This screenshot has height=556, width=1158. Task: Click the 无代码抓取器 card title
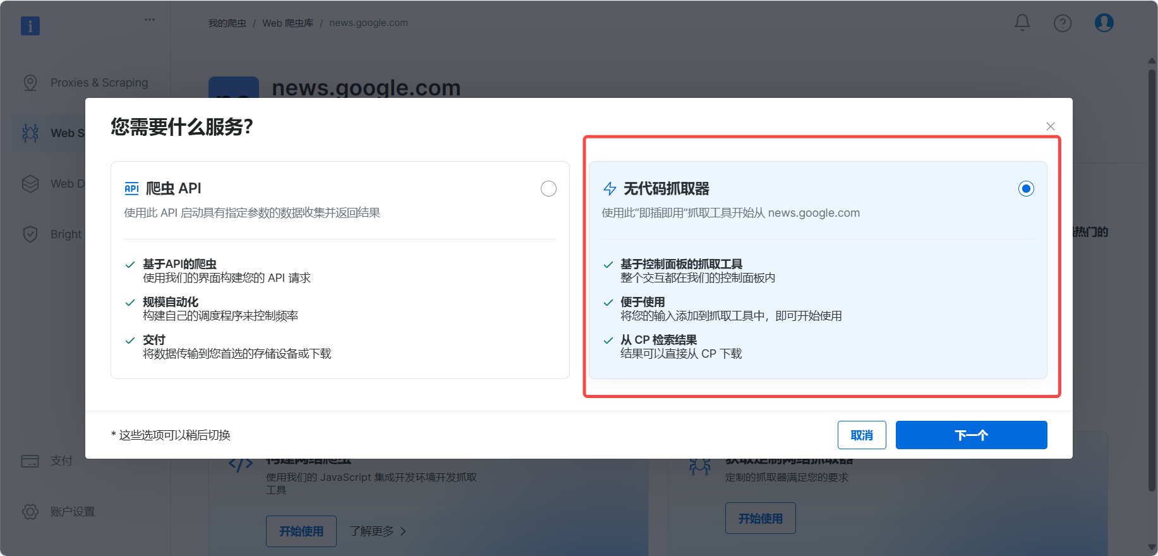pos(666,188)
